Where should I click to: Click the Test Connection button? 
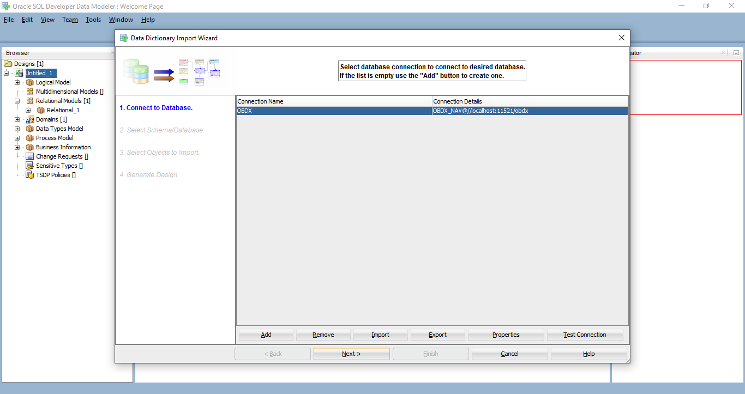(x=585, y=335)
